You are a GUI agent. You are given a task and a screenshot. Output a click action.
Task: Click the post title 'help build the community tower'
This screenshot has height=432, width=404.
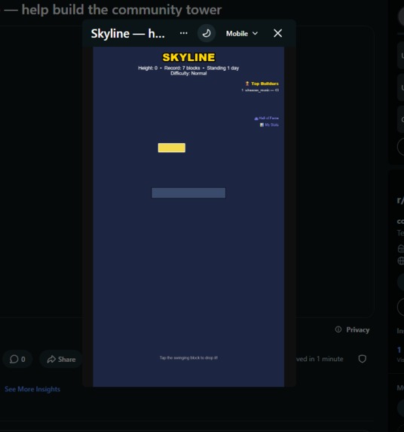coord(121,10)
